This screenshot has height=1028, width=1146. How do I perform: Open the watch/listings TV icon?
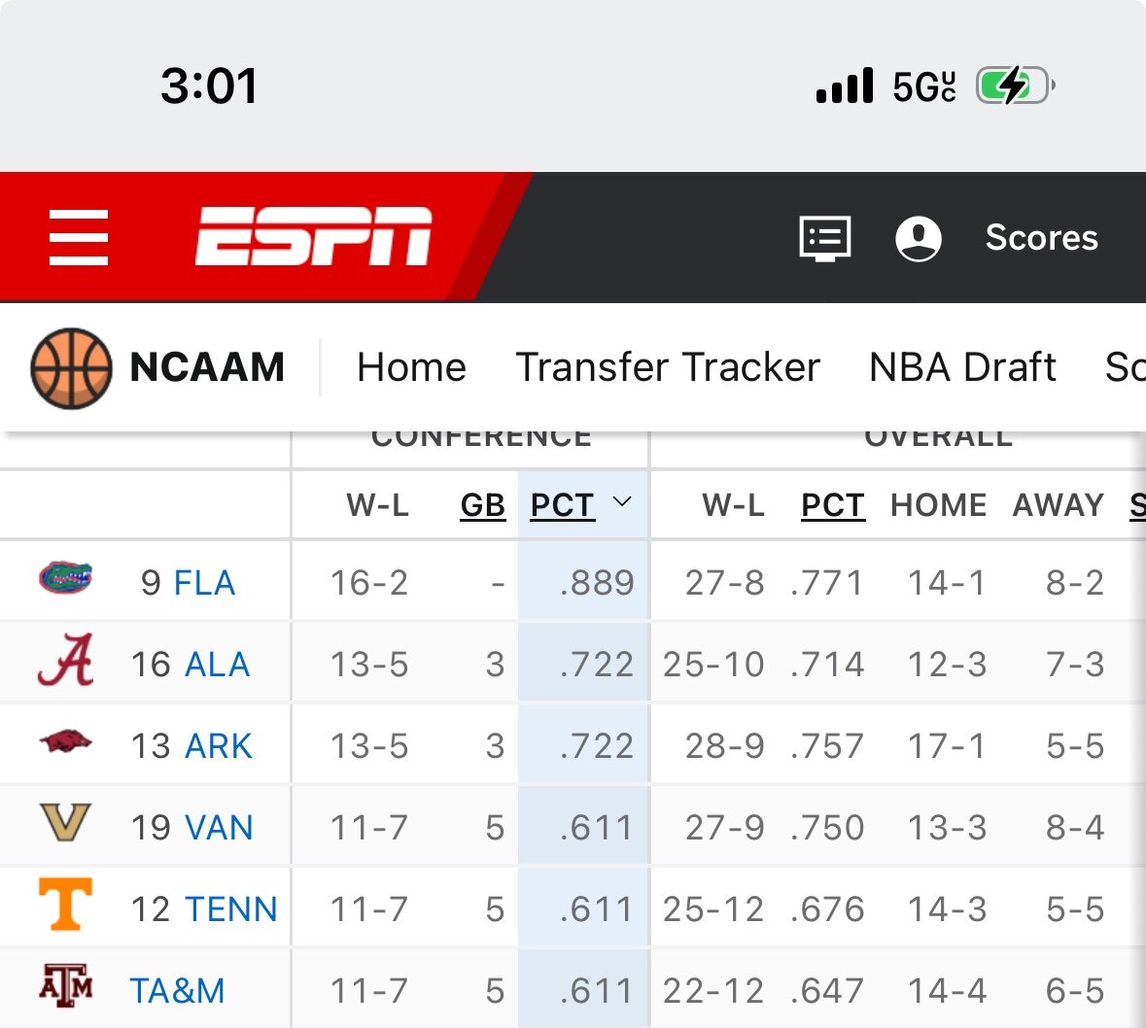824,238
